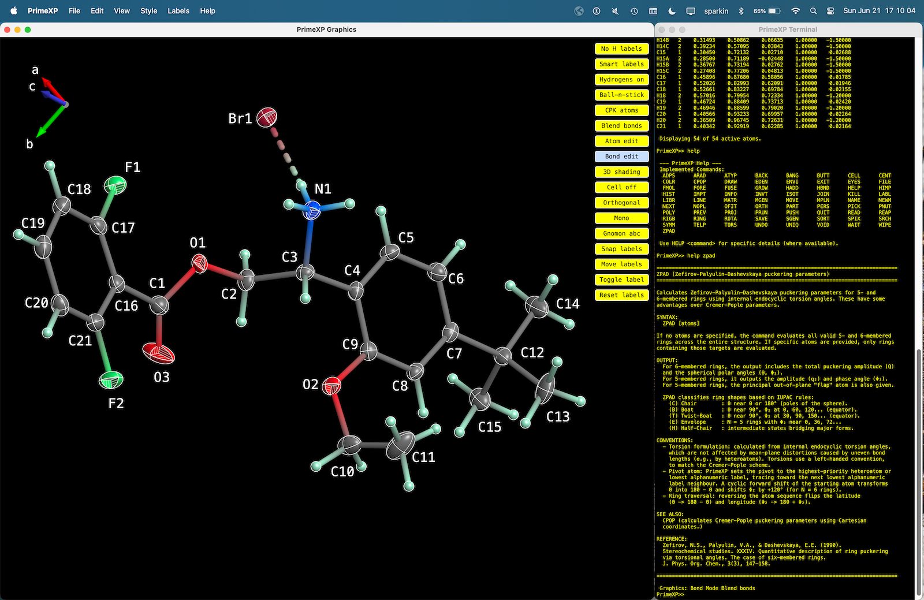Select the C11 carbon atom
Image resolution: width=924 pixels, height=600 pixels.
[400, 445]
